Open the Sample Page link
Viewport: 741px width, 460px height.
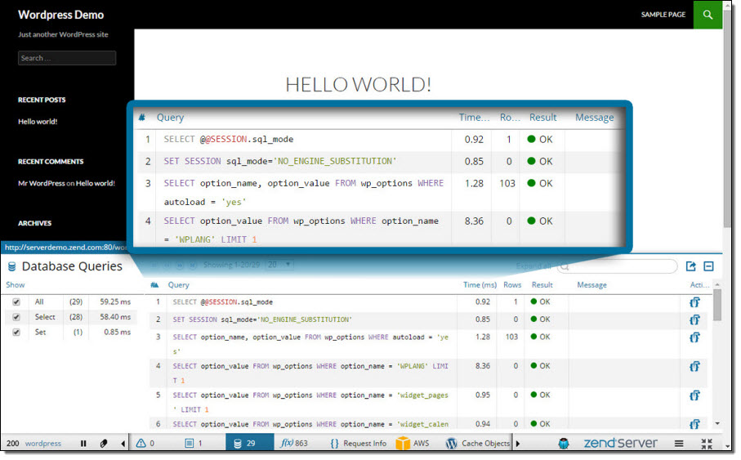663,15
